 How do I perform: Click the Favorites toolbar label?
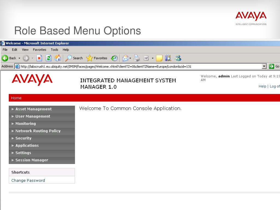point(101,58)
